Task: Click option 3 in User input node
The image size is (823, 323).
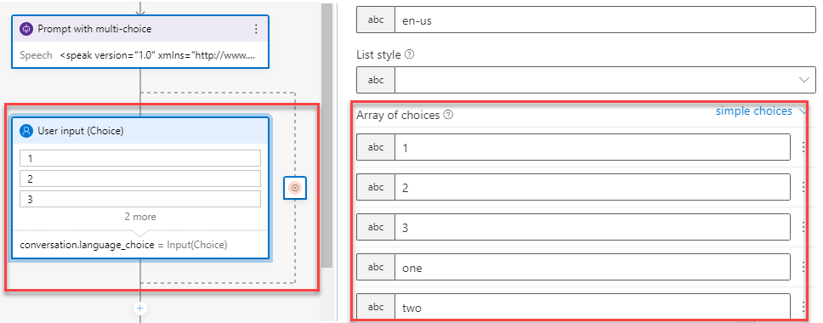Action: coord(140,199)
